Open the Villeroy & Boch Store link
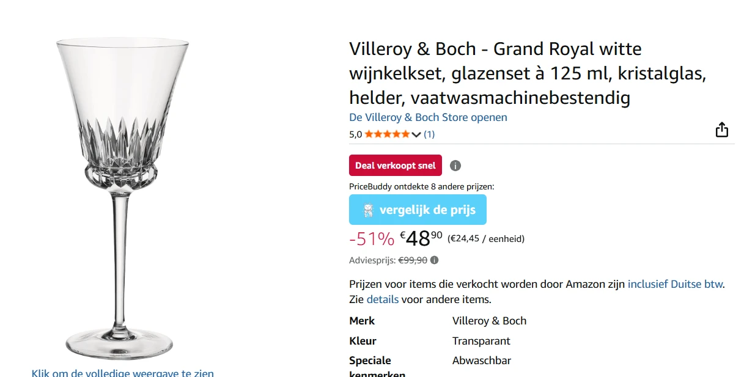The image size is (744, 377). pyautogui.click(x=428, y=117)
